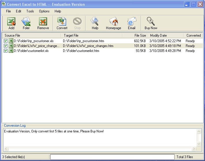205x161 pixels.
Task: Click target D:\Folder\LWW_price_changes.htm
Action: coord(88,46)
